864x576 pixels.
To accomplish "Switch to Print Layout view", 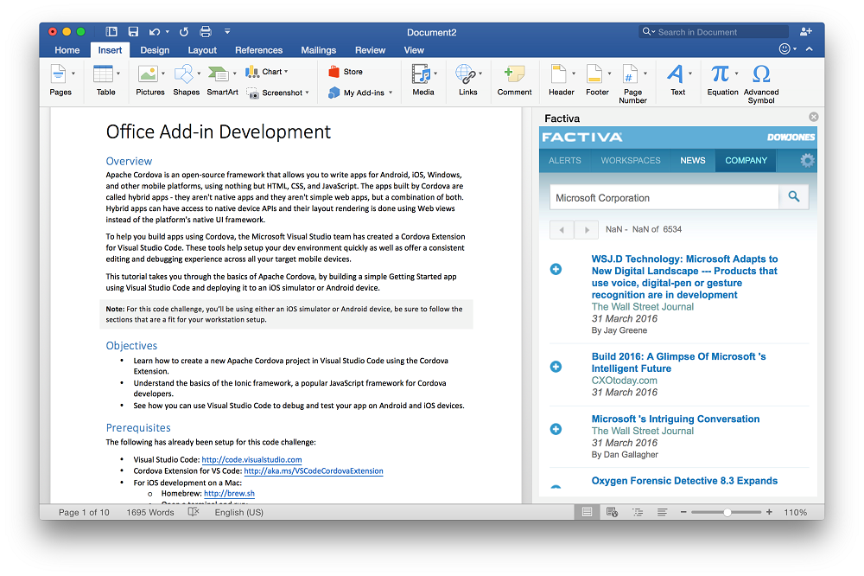I will [587, 512].
